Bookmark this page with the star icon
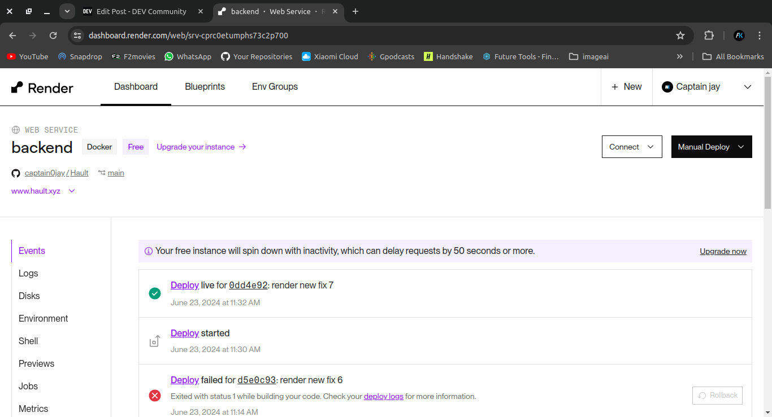 pyautogui.click(x=680, y=36)
